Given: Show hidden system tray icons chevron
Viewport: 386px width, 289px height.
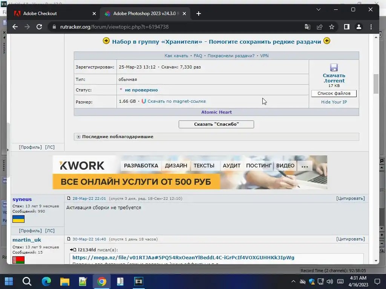Looking at the screenshot, I should pos(293,281).
